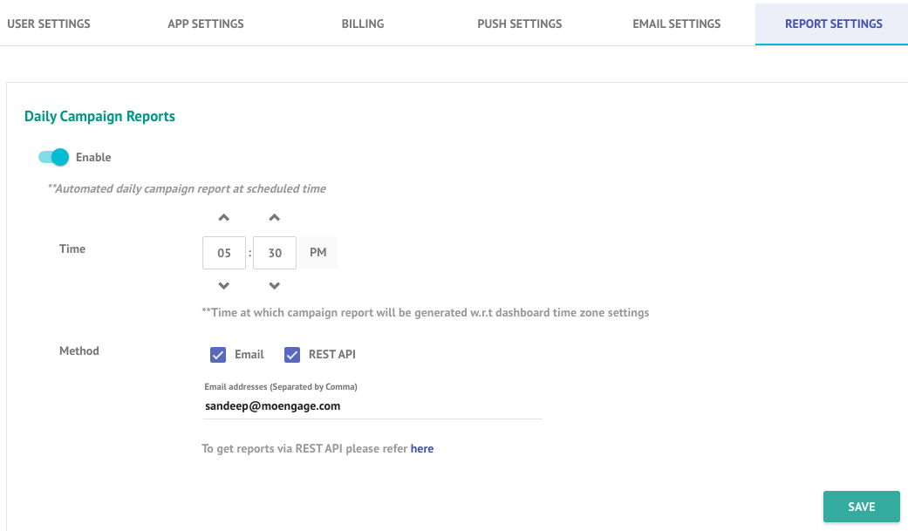Click the minutes field showing 30
The image size is (908, 531).
275,253
